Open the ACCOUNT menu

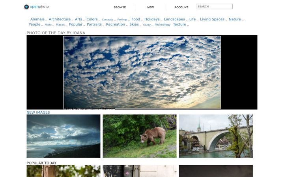[x=181, y=7]
